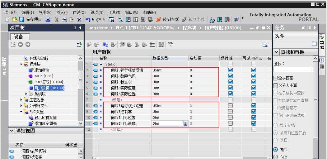This screenshot has width=327, height=159.
Task: Click the Expand all levels list icon
Action: pos(152,44)
